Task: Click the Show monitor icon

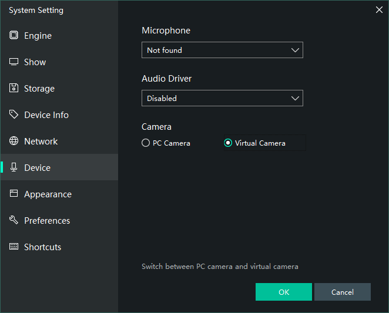Action: coord(14,62)
